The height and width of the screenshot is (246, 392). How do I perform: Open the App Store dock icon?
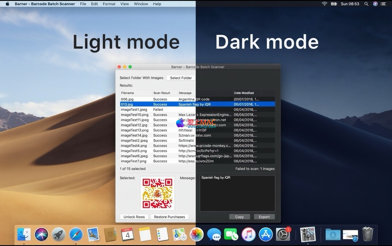pyautogui.click(x=265, y=235)
